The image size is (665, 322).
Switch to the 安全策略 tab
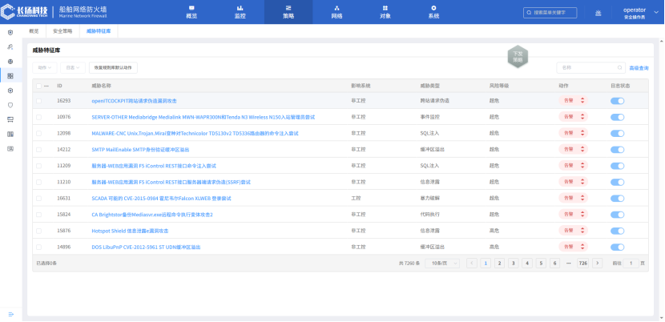tap(62, 30)
